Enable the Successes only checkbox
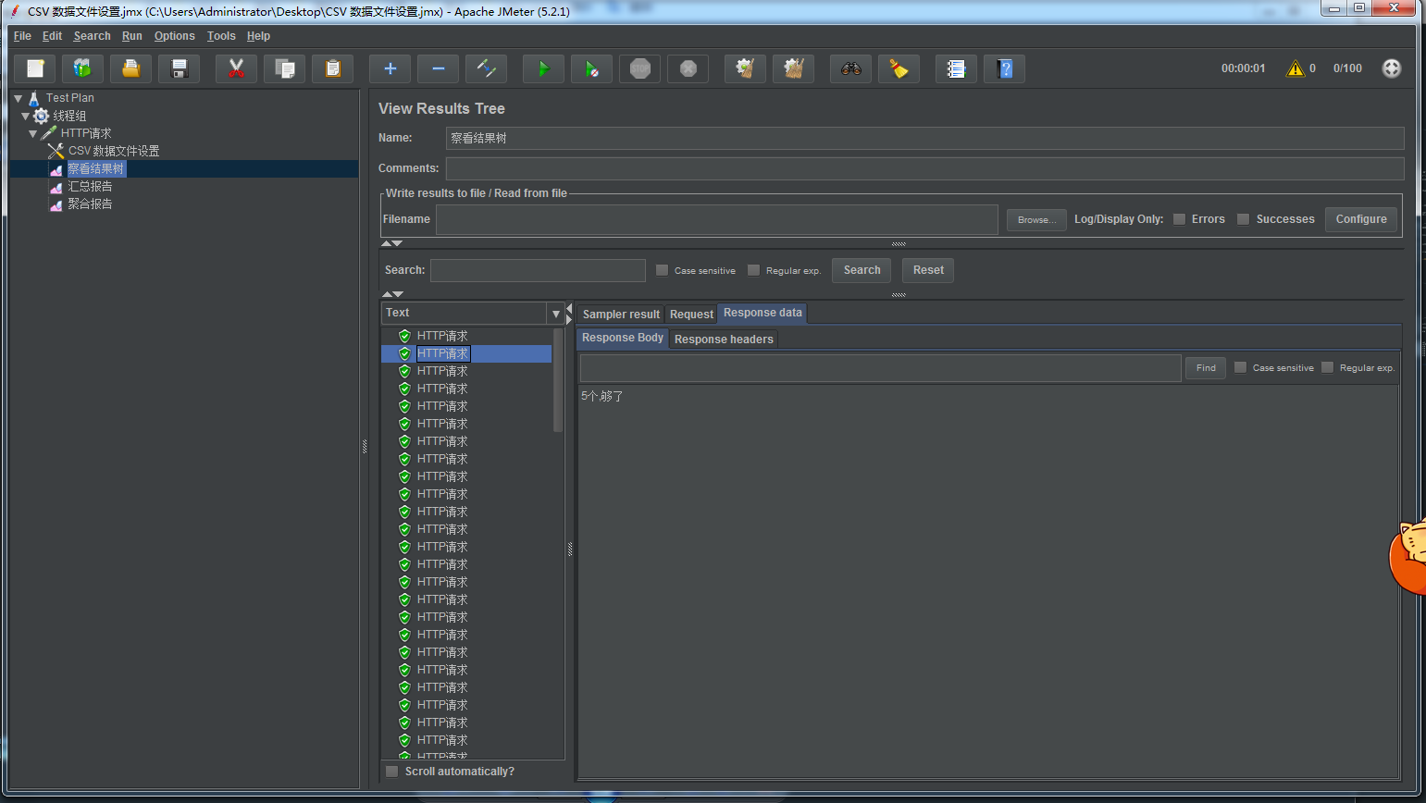This screenshot has width=1426, height=803. coord(1244,219)
